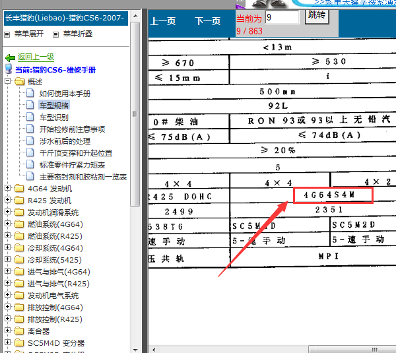Click the page icon next to 车型规格

[30, 105]
